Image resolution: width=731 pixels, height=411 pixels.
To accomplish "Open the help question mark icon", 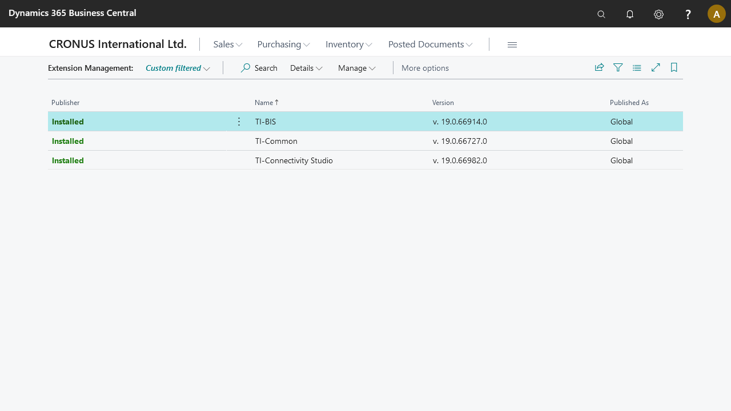I will click(x=688, y=14).
